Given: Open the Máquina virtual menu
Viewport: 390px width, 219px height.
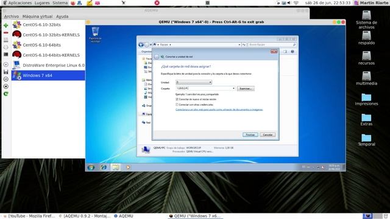Looking at the screenshot, I should [37, 16].
